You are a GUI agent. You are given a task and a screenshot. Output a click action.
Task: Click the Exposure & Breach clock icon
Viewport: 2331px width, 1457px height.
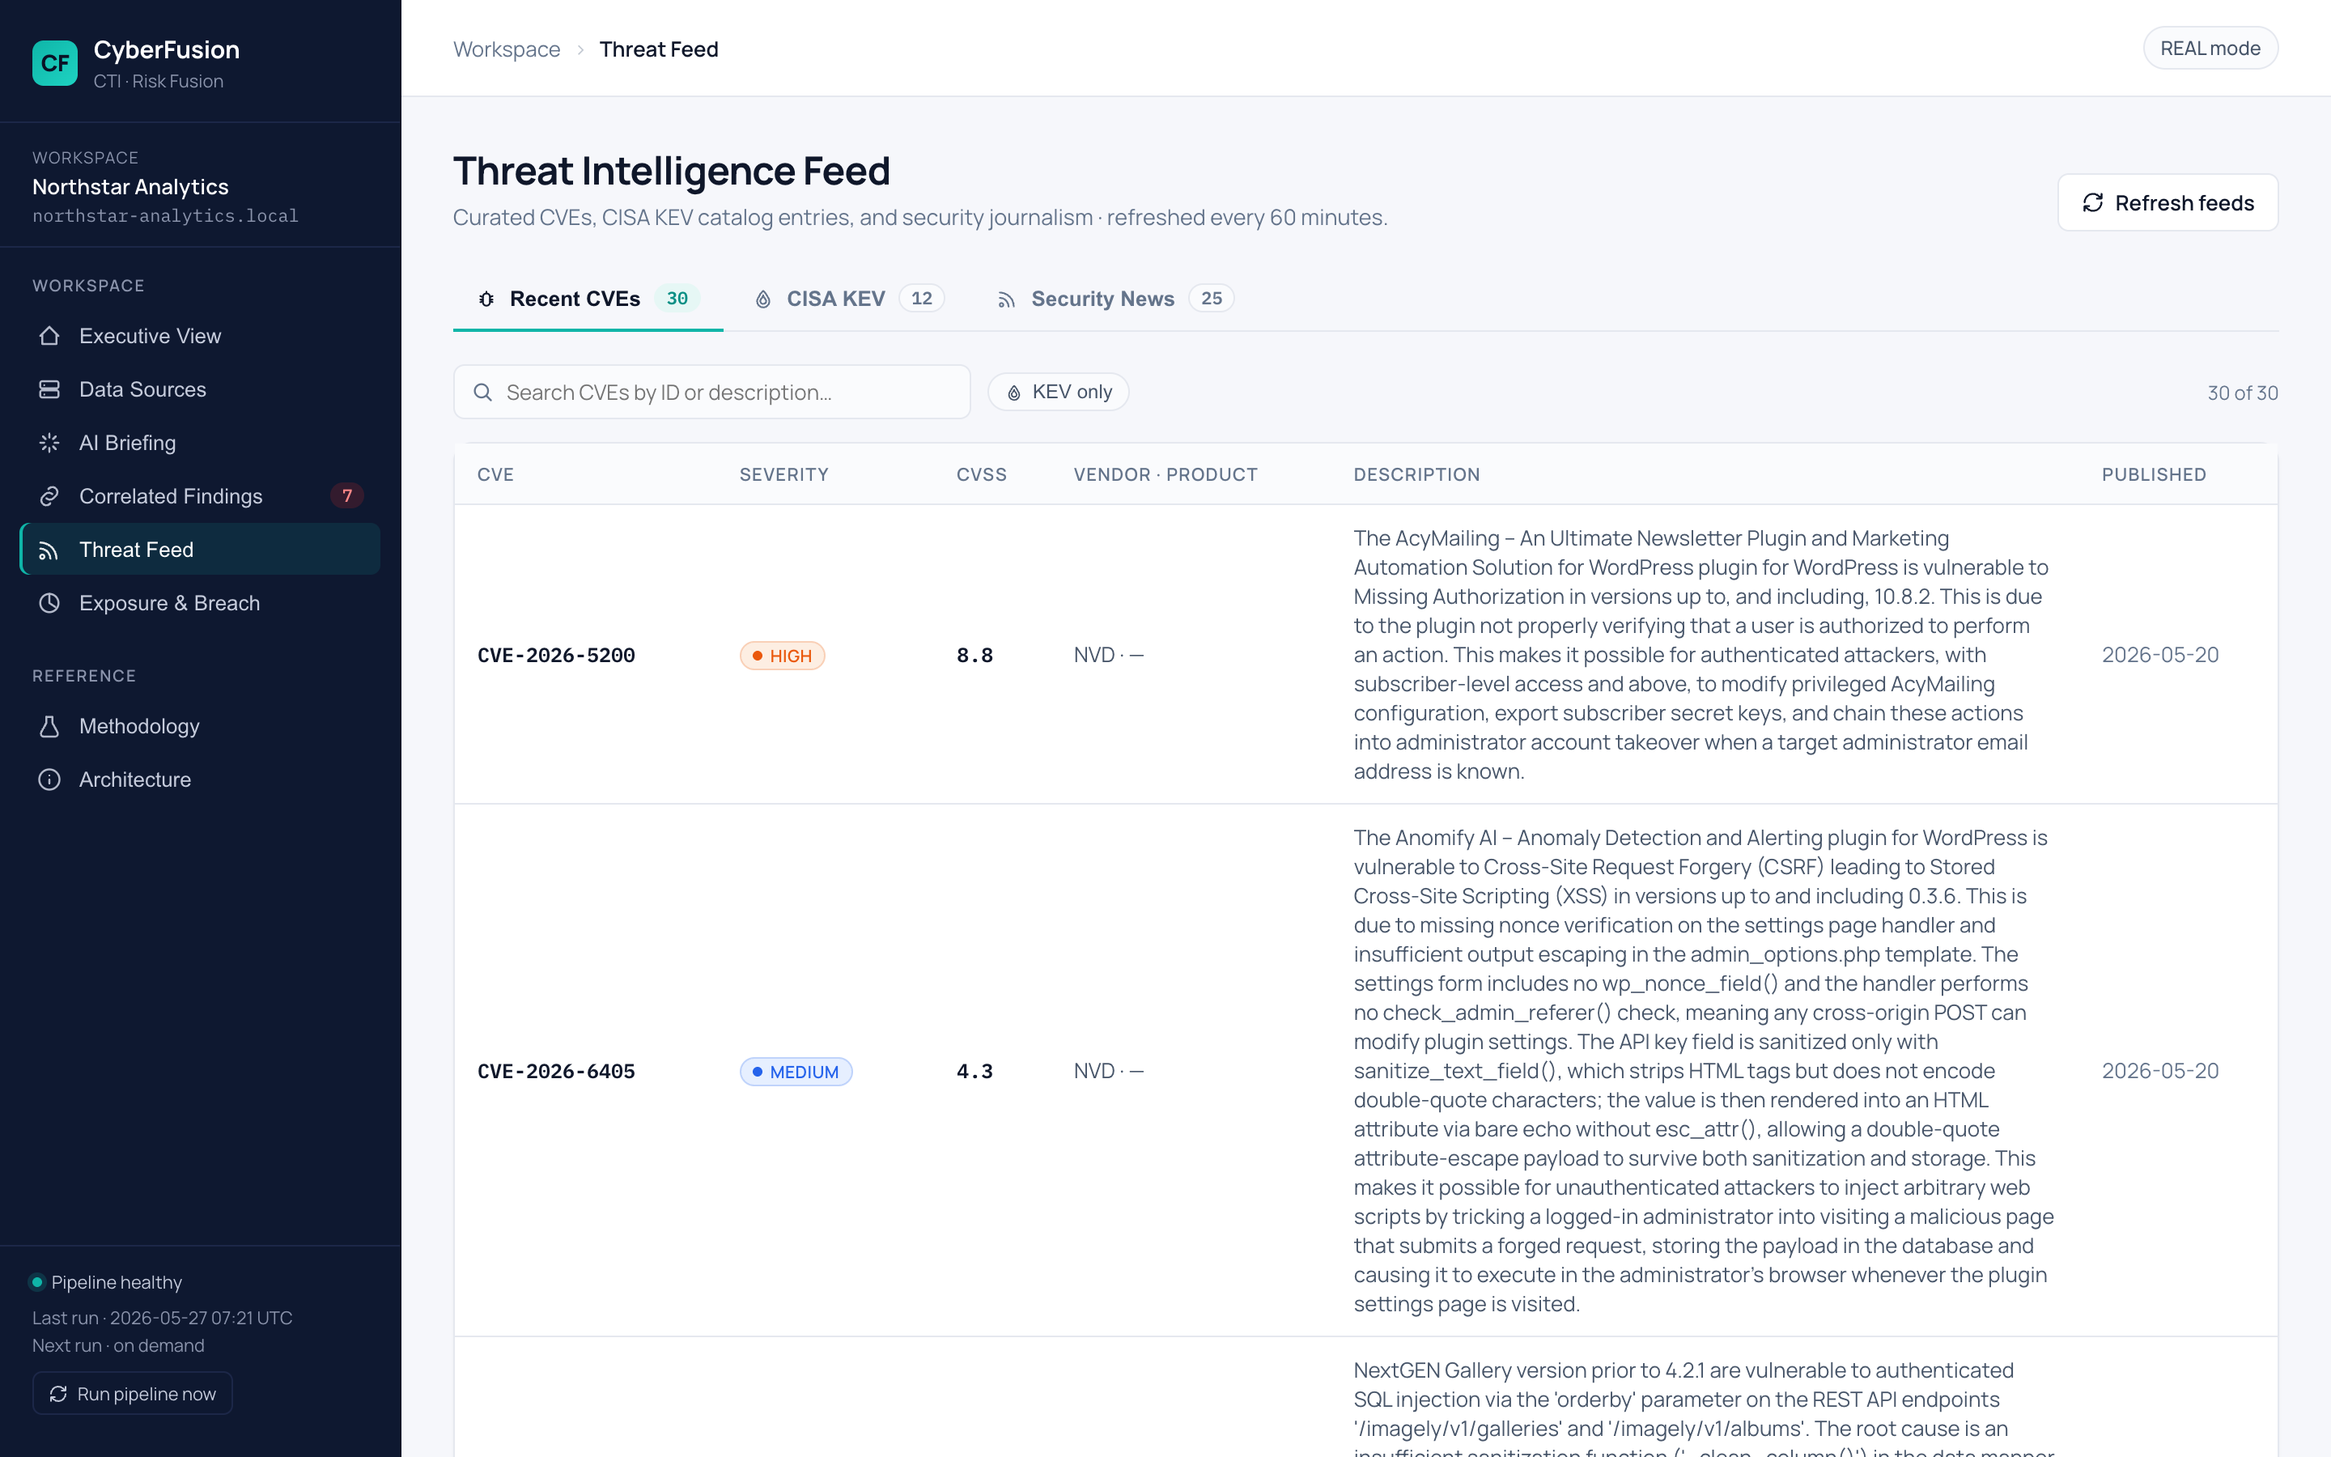pos(49,603)
